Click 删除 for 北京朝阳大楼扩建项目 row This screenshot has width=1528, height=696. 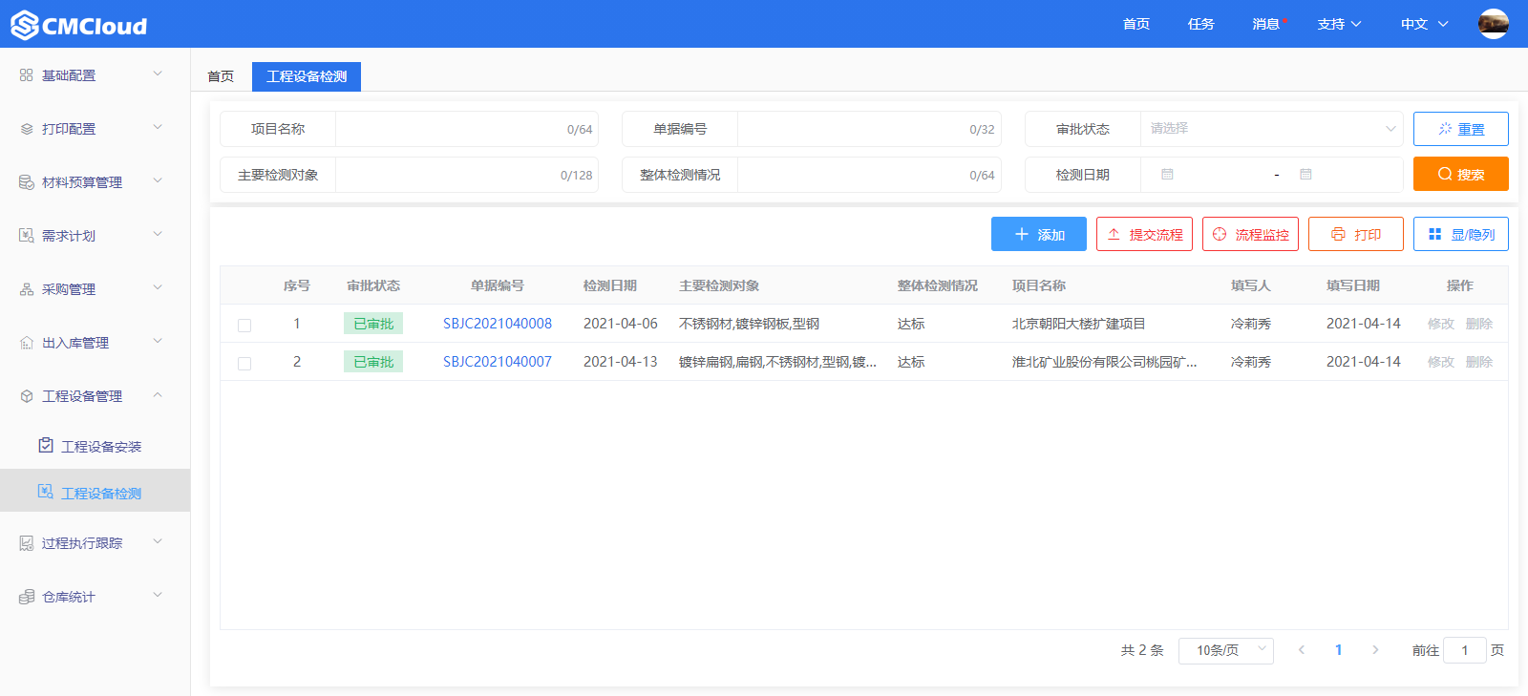pyautogui.click(x=1479, y=324)
